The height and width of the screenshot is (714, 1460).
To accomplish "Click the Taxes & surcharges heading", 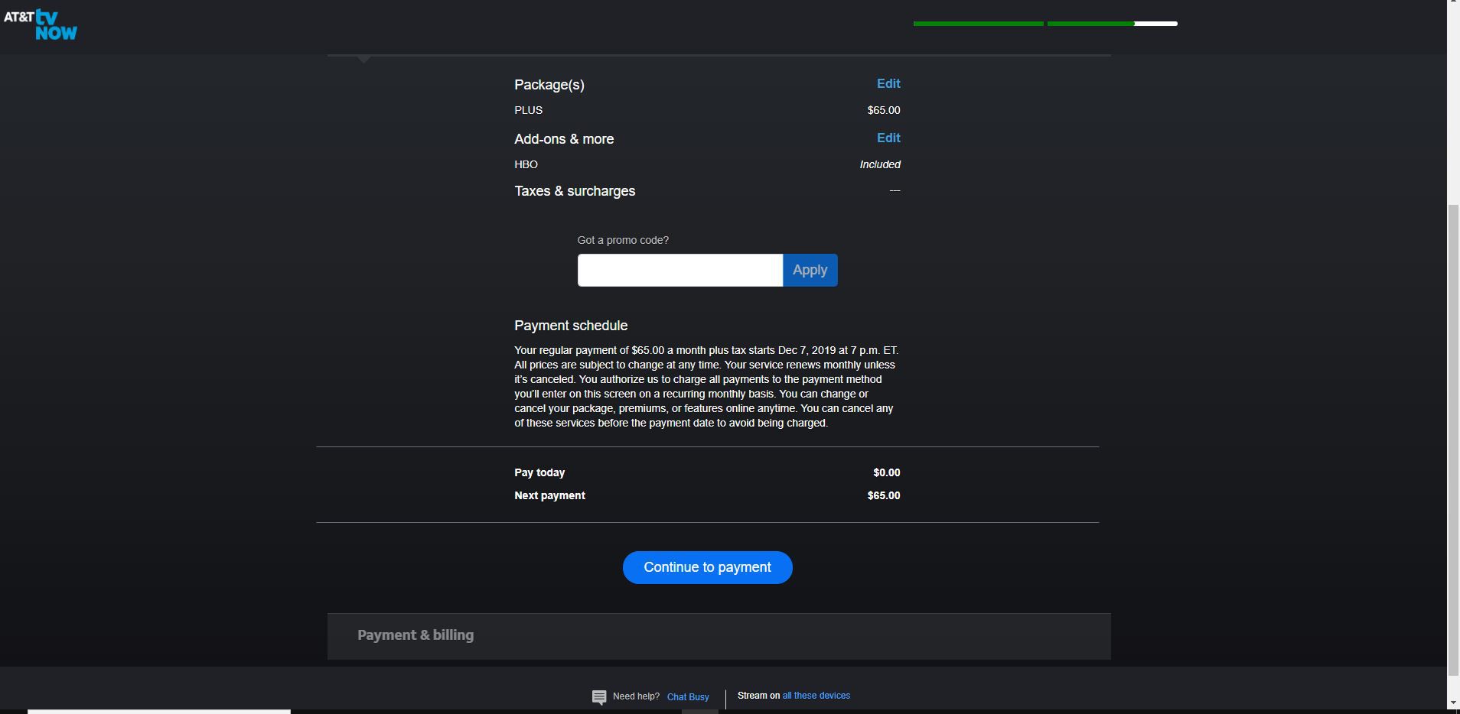I will [x=575, y=191].
